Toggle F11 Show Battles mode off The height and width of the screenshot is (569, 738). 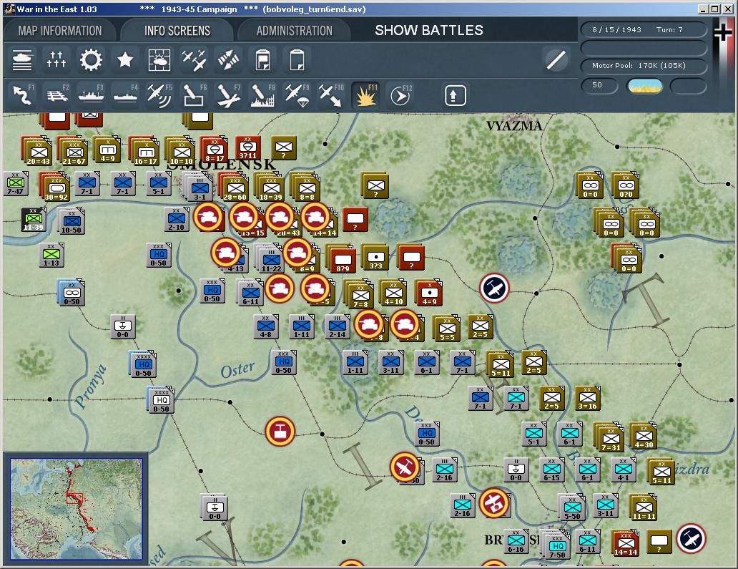click(x=365, y=96)
